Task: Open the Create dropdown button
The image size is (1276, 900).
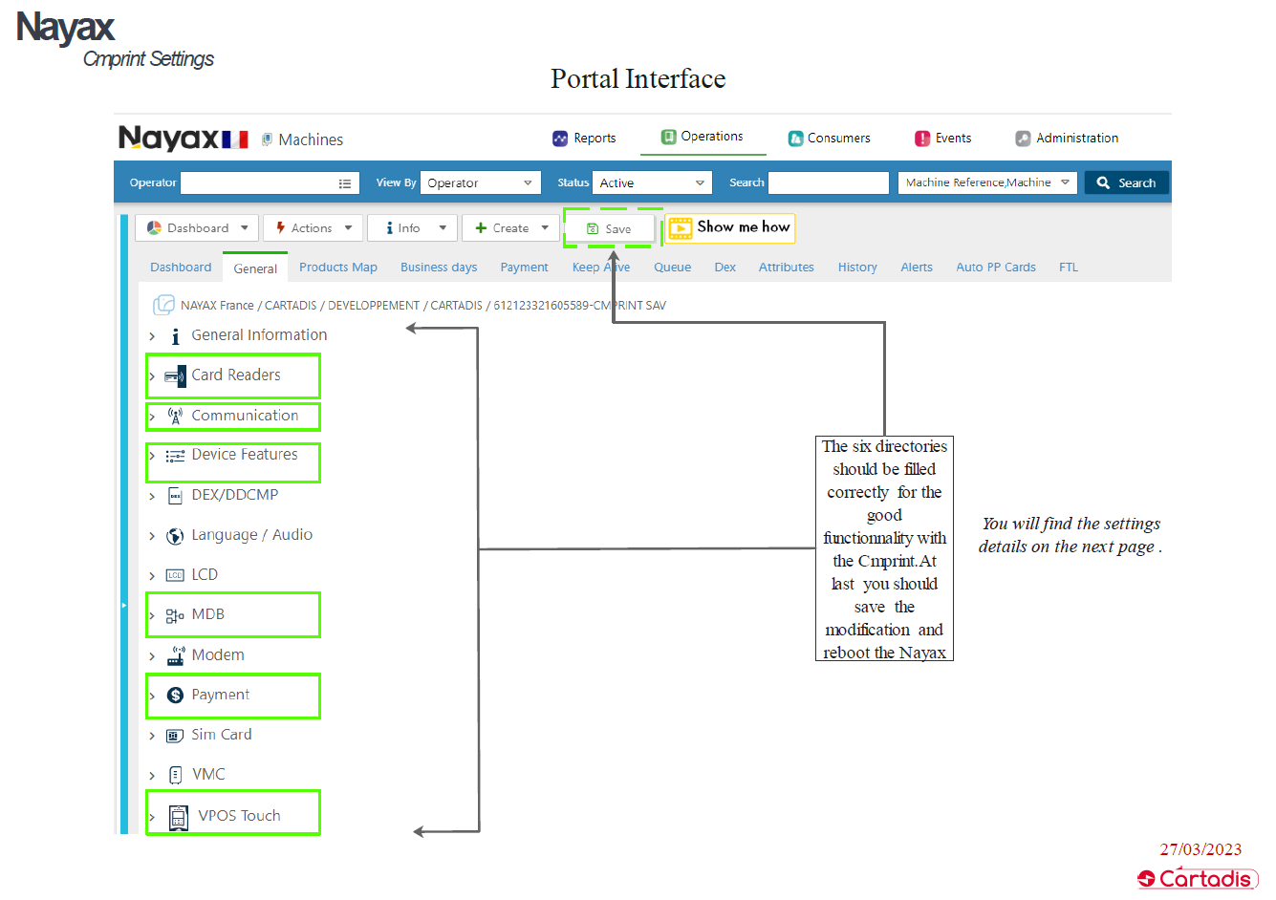Action: pos(510,228)
